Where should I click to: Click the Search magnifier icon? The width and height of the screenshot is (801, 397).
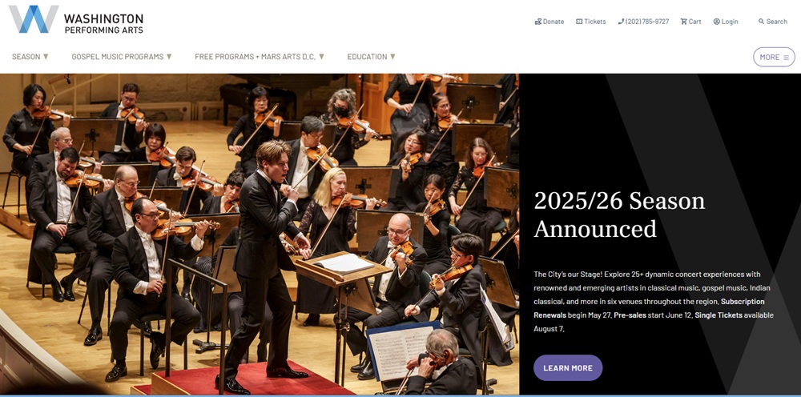(761, 22)
